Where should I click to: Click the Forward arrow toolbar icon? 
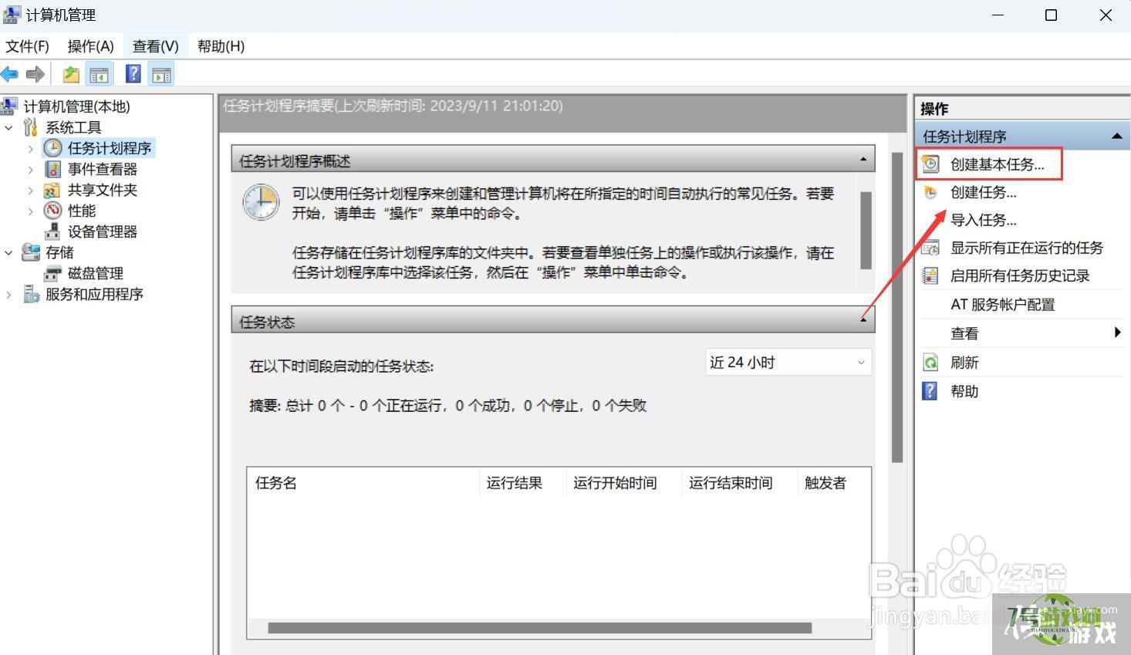click(x=35, y=75)
